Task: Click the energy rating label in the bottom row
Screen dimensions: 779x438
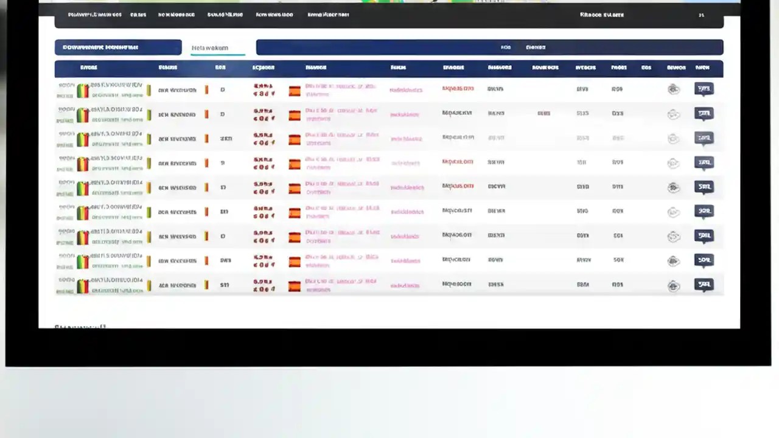Action: pyautogui.click(x=83, y=285)
